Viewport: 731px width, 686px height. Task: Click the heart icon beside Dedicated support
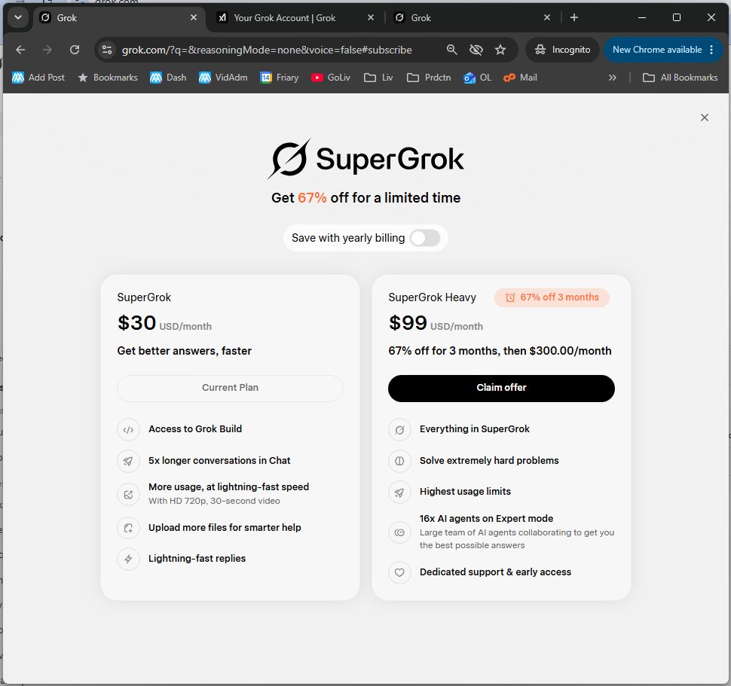(x=399, y=572)
